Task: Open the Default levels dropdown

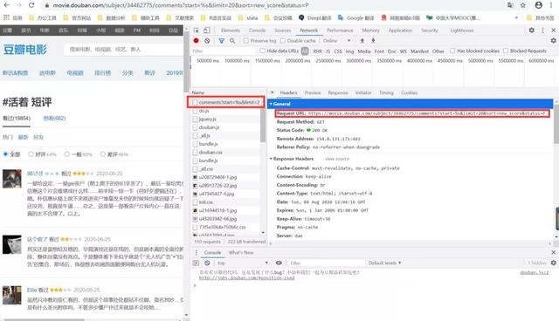Action: click(x=384, y=263)
